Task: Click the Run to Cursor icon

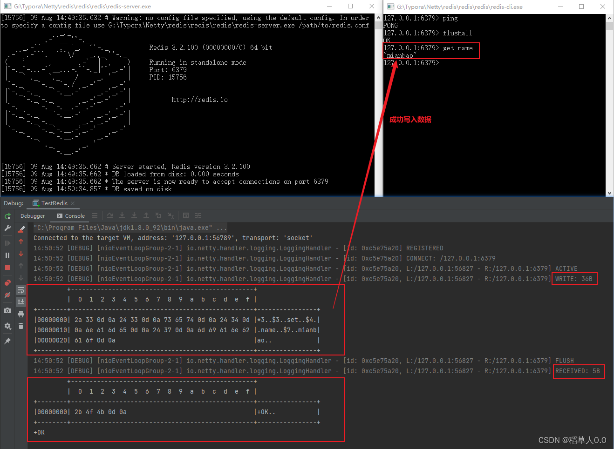Action: click(x=171, y=215)
